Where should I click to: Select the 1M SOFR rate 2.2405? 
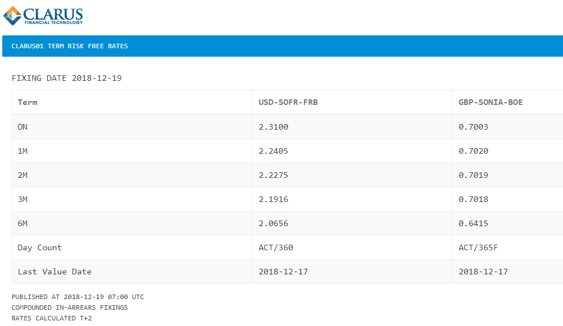[273, 151]
